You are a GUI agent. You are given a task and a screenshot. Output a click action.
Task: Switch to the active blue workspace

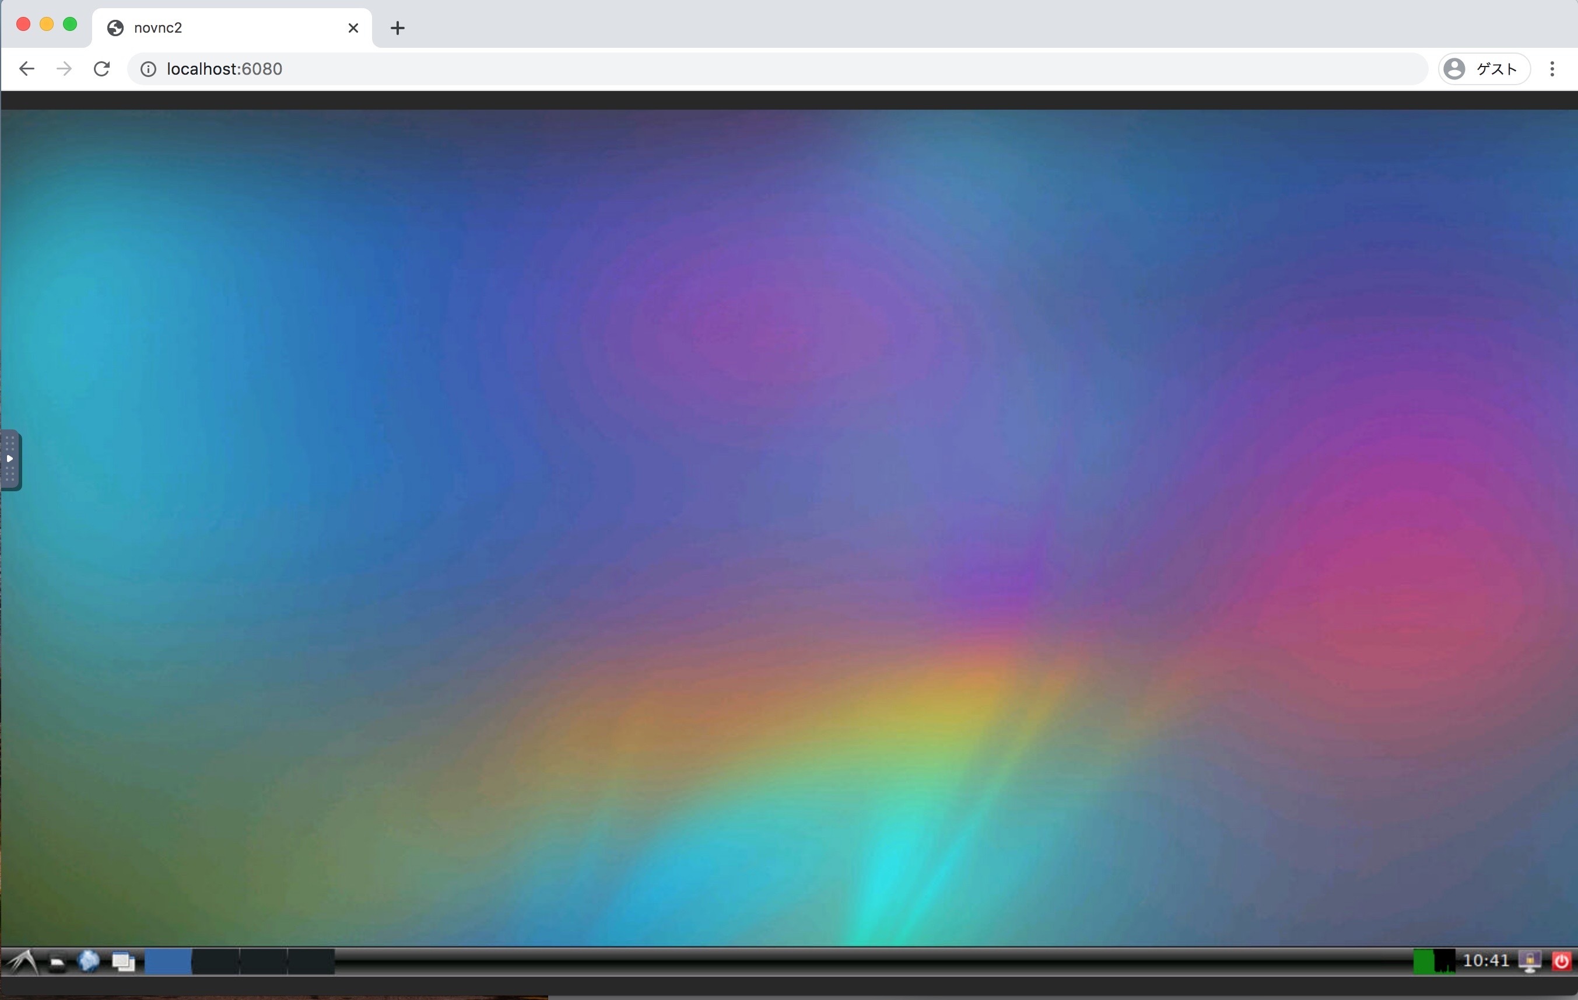168,962
